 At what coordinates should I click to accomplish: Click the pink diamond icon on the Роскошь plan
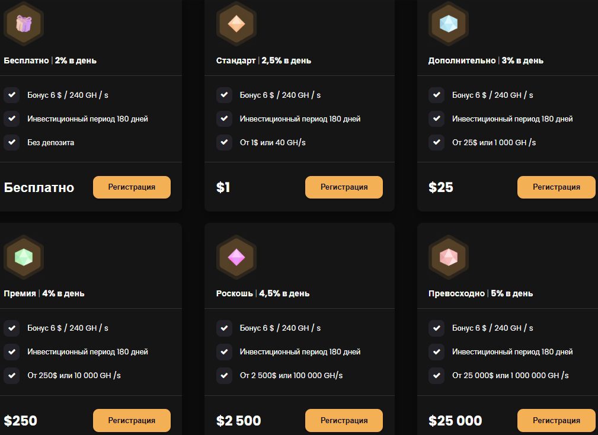click(236, 257)
